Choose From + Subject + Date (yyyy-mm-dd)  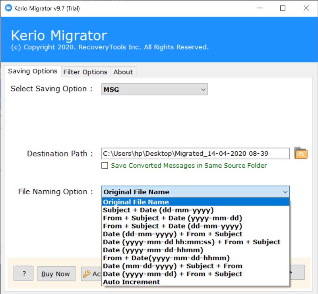pos(196,218)
